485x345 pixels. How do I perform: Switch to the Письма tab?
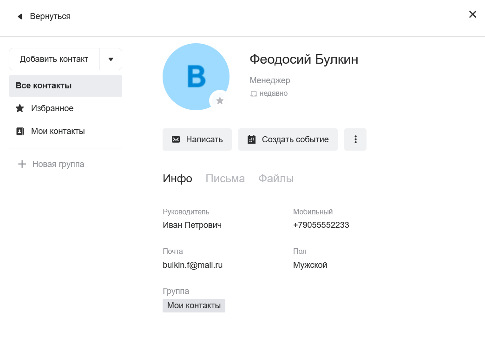(x=225, y=179)
